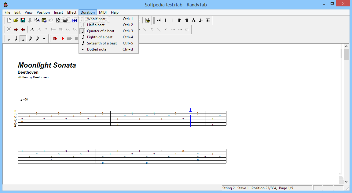Open the tuning/staff lines icon
The width and height of the screenshot is (352, 193).
click(208, 20)
